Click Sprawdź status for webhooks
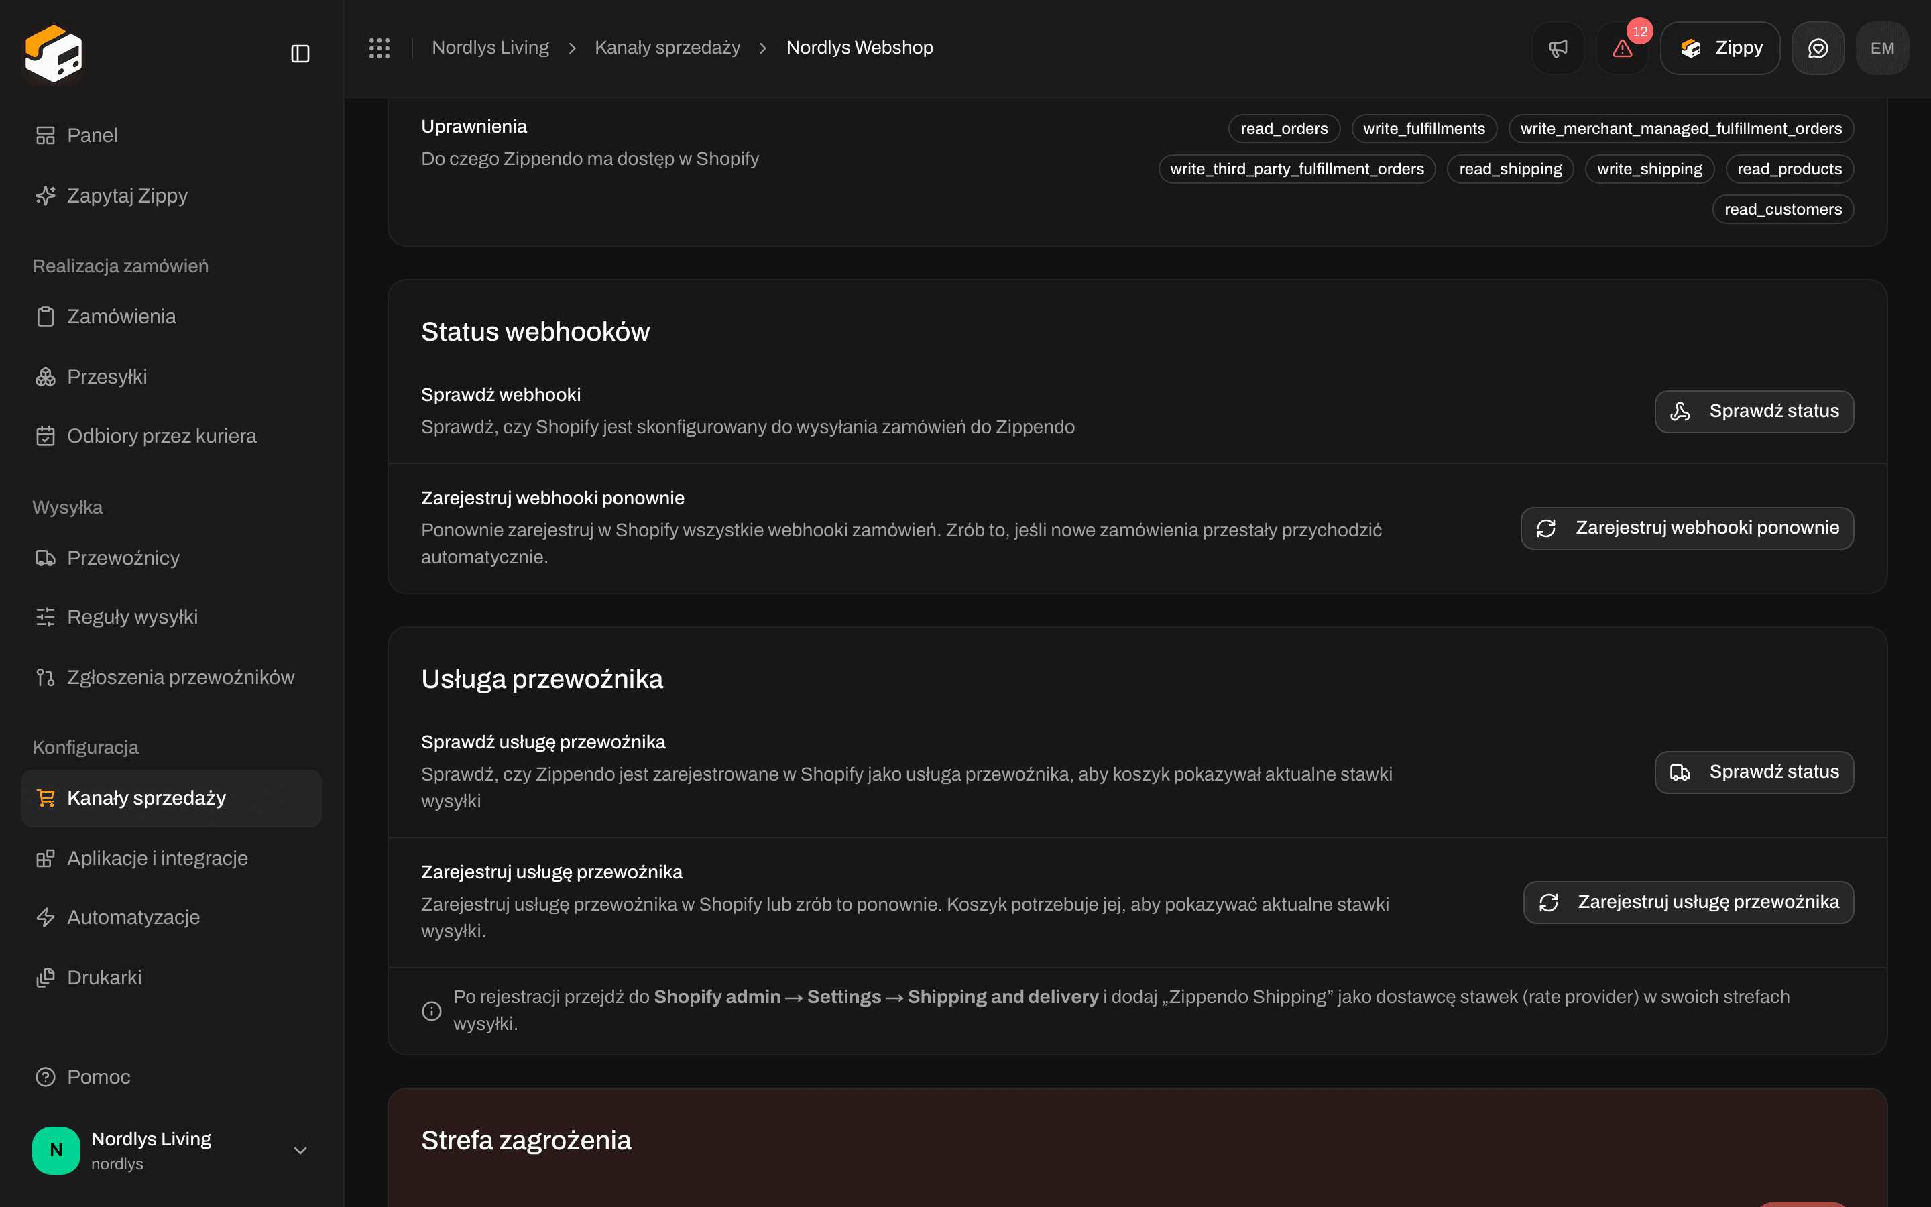 coord(1754,412)
